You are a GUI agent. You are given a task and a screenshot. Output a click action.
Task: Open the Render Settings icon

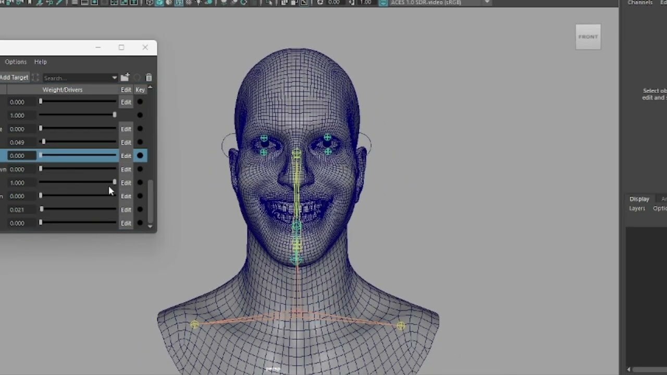click(305, 3)
